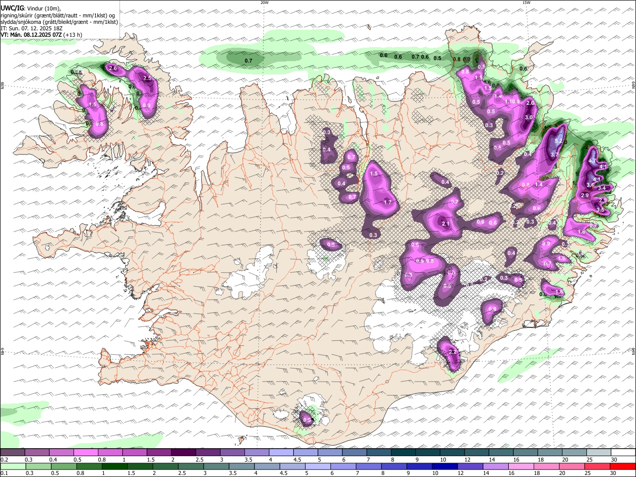This screenshot has height=477, width=636.
Task: Click the darkest green swatch on the lower scale
Action: (114, 466)
